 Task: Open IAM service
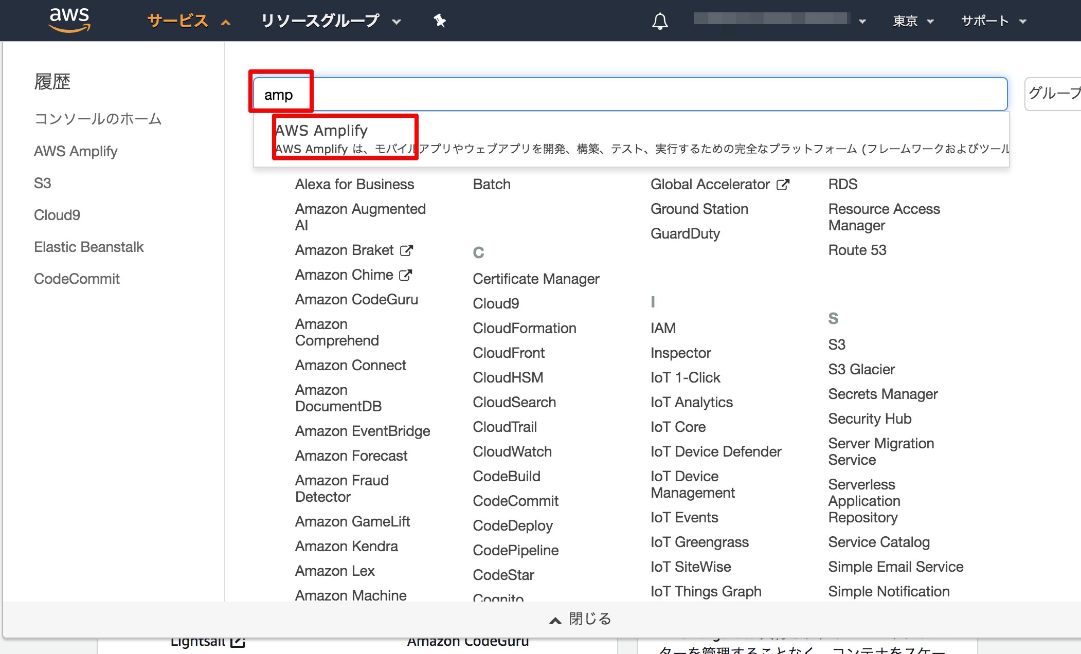coord(663,328)
